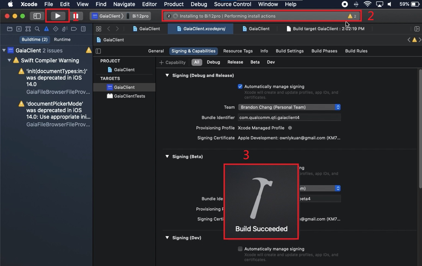This screenshot has width=422, height=266.
Task: Open the Source Control menu
Action: [x=233, y=4]
